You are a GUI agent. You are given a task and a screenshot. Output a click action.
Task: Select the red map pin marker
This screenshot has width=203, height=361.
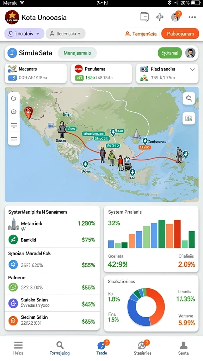29,112
